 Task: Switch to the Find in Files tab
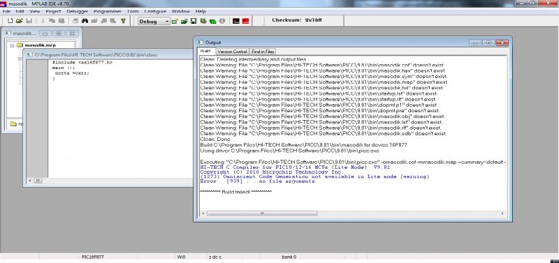[x=263, y=52]
